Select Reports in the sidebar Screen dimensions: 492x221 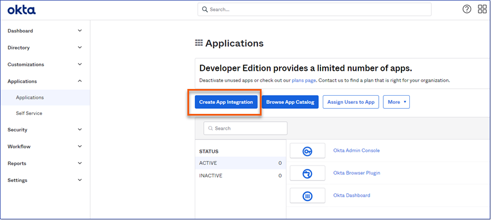pyautogui.click(x=17, y=163)
